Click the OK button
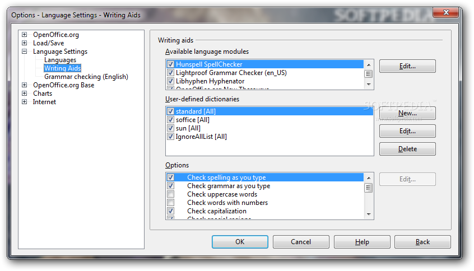 240,242
